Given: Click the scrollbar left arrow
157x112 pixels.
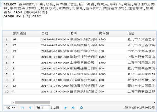Looking at the screenshot, I should [13, 102].
